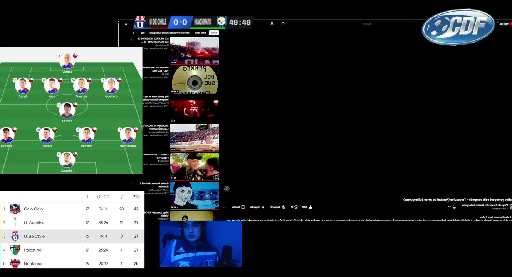This screenshot has width=512, height=277.
Task: Click the YouTube Buscar search field
Action: pos(366,24)
